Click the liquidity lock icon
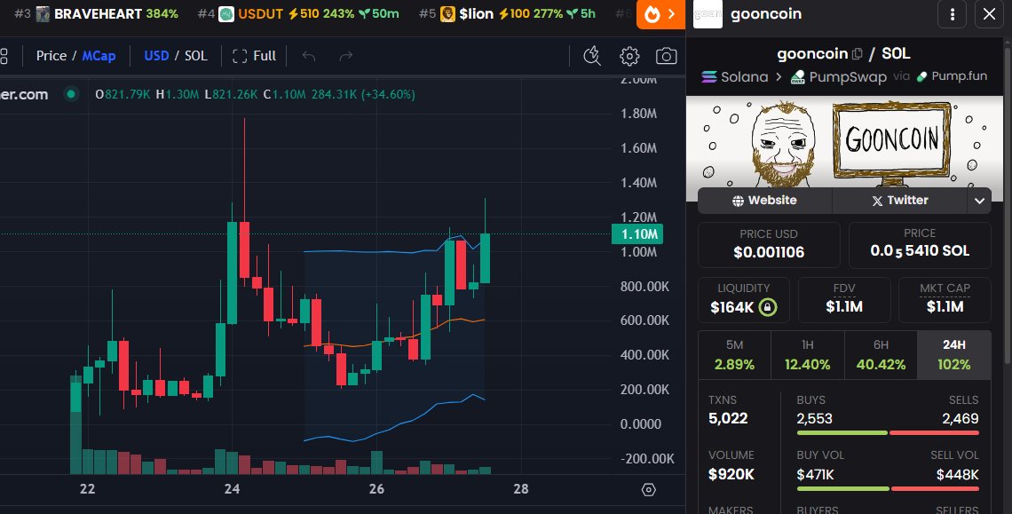The image size is (1012, 514). [767, 307]
